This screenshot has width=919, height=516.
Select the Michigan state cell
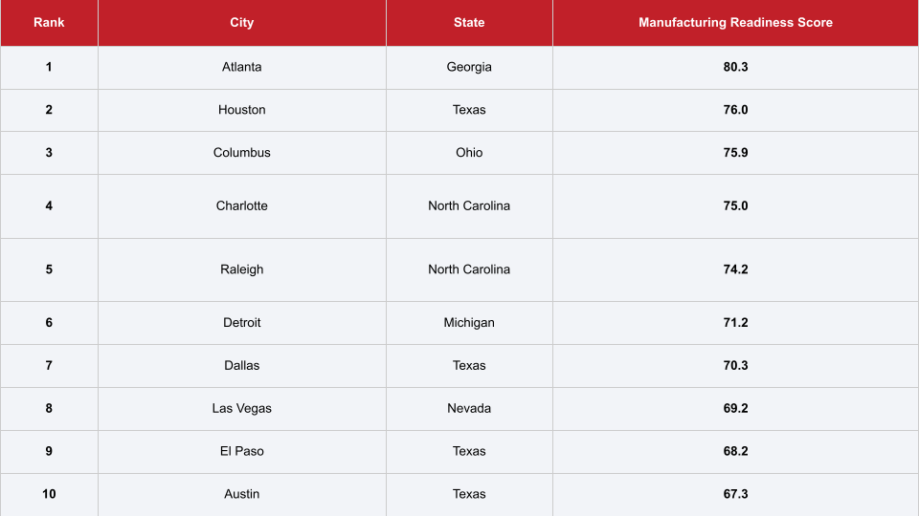coord(469,323)
